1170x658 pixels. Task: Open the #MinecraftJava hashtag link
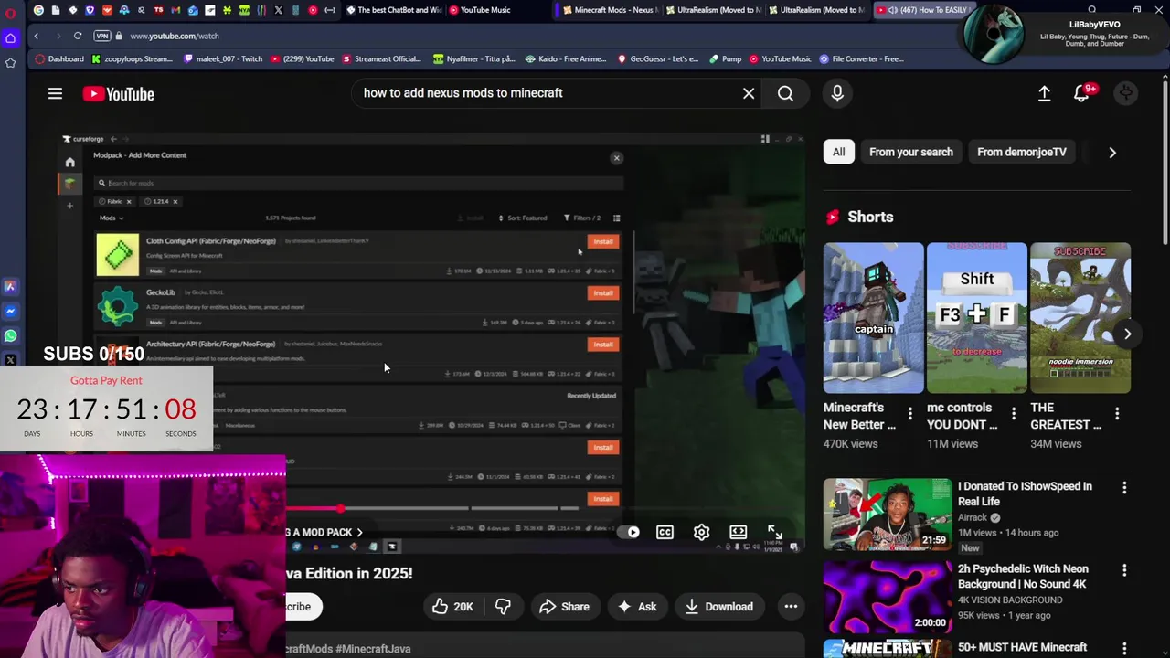click(x=373, y=649)
